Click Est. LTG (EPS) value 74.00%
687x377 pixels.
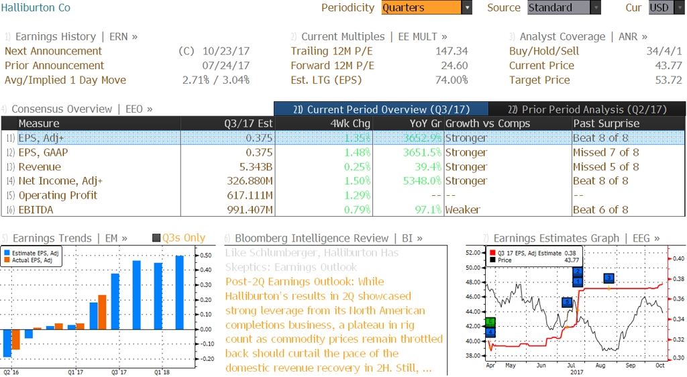pyautogui.click(x=452, y=80)
